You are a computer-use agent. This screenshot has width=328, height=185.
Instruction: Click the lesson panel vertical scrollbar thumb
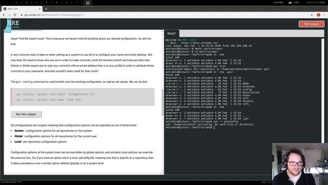[162, 102]
